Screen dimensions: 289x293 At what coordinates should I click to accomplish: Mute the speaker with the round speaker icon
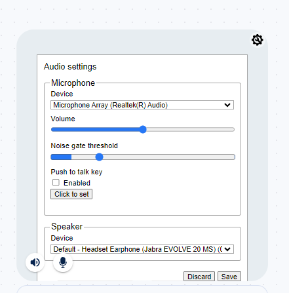[35, 262]
